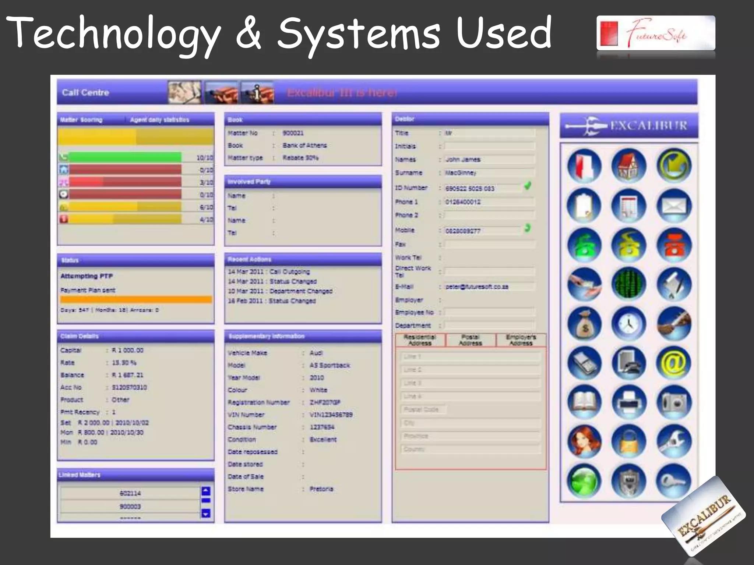Click the address Line 1 field
754x565 pixels.
pos(470,357)
